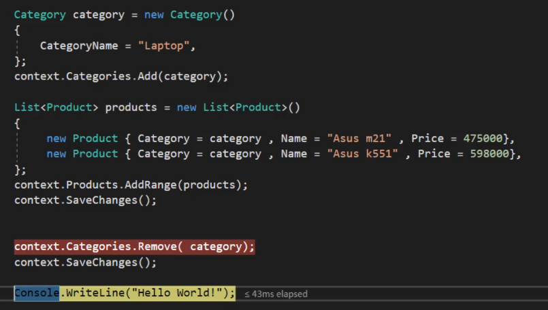Select the price value 475000
Screen dimensions: 548x310
click(483, 138)
